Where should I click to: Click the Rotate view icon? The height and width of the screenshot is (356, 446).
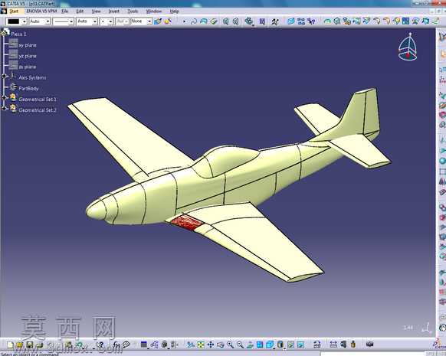tap(221, 345)
